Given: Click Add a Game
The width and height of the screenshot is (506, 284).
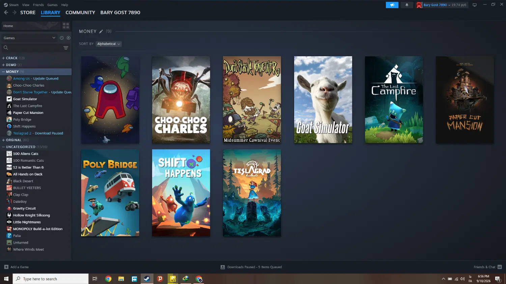Looking at the screenshot, I should coord(20,267).
